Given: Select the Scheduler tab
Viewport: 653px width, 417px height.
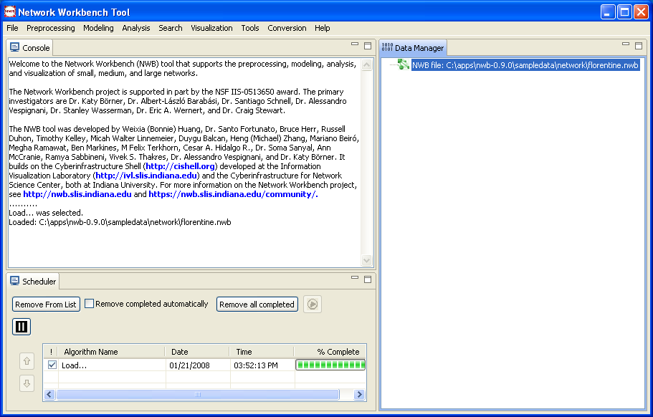Looking at the screenshot, I should tap(33, 282).
